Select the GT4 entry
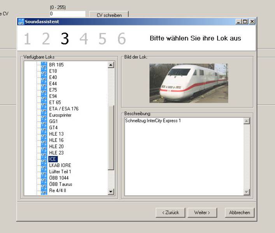The image size is (275, 233). (53, 128)
